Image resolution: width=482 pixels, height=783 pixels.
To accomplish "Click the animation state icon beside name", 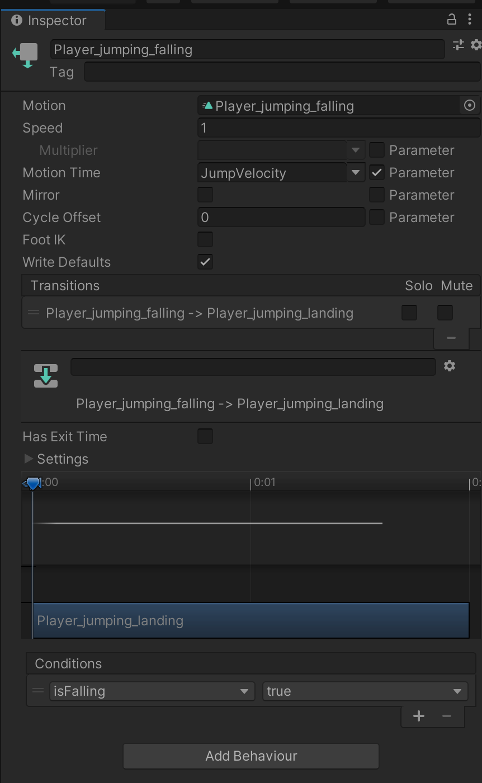I will coord(26,55).
